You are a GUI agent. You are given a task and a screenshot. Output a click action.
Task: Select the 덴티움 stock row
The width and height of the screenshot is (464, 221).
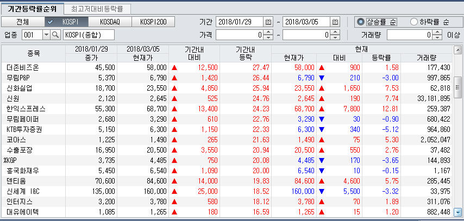[227, 181]
